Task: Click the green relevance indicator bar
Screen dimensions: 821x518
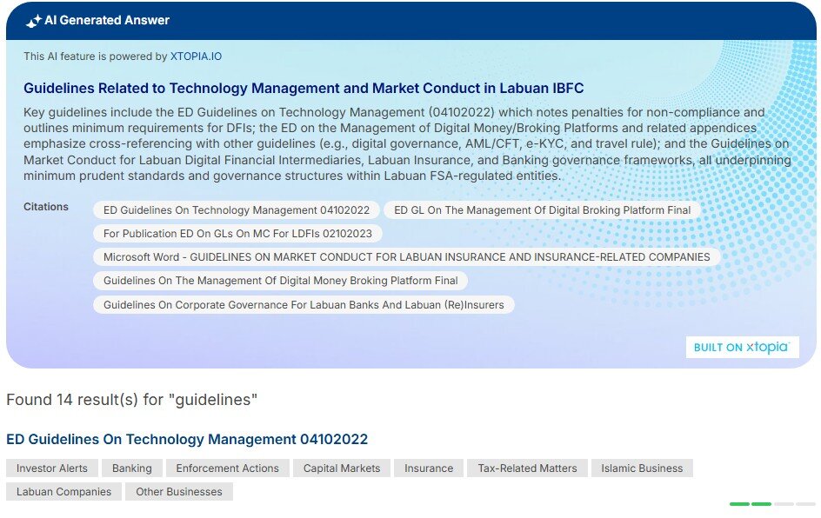Action: [751, 504]
